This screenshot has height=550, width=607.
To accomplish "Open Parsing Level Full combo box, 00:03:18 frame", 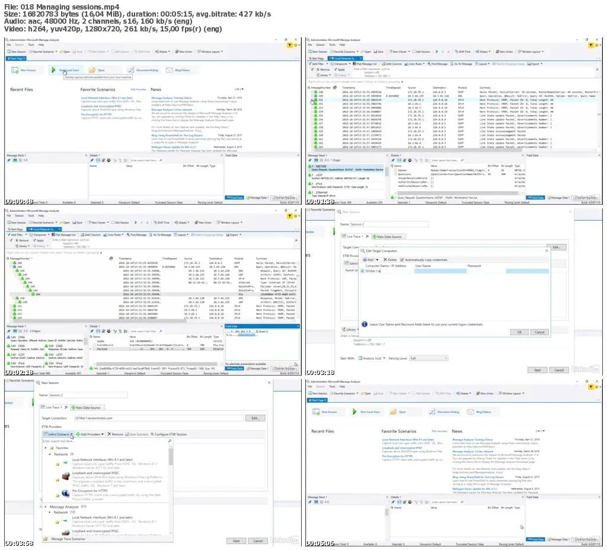I will pyautogui.click(x=429, y=358).
